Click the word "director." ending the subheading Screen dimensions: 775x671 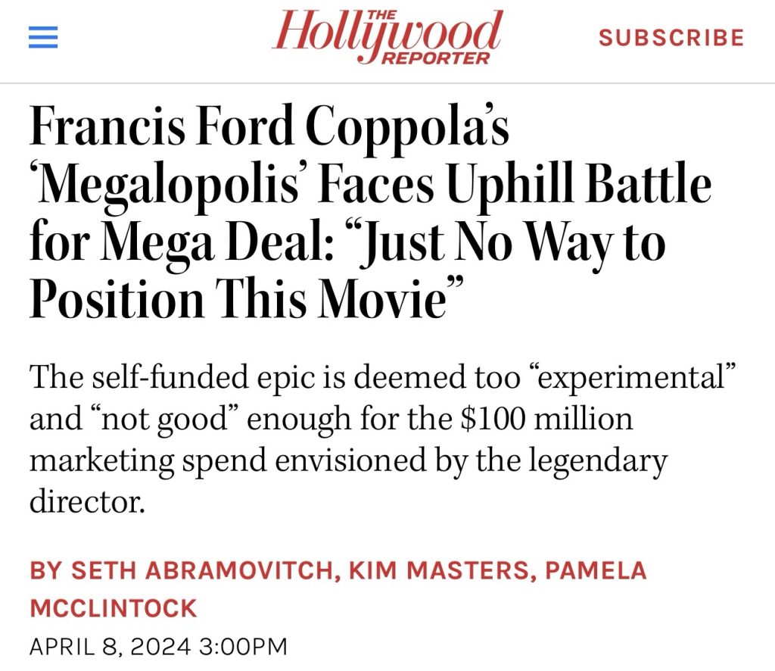click(86, 501)
